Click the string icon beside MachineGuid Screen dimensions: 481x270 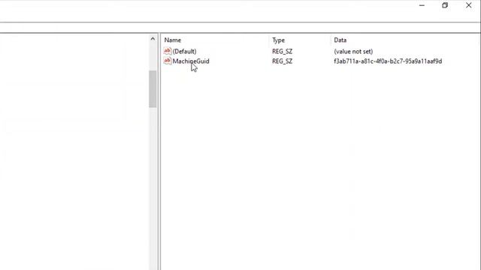click(x=167, y=61)
